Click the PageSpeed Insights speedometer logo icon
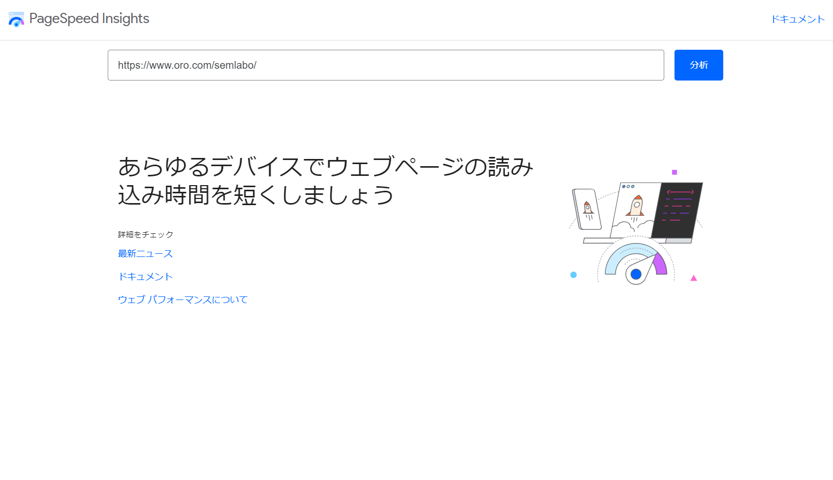 tap(16, 19)
